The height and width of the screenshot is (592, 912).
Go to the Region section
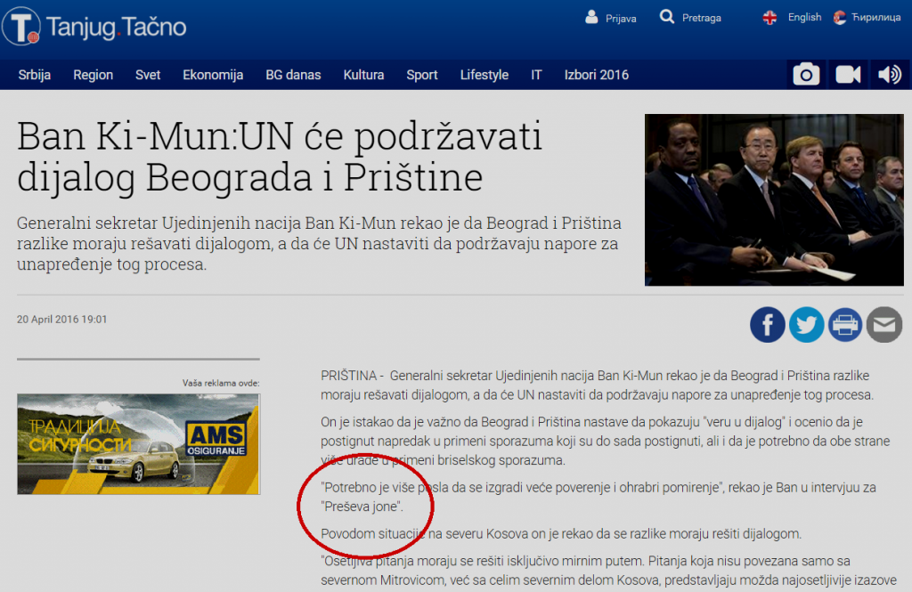click(x=93, y=75)
